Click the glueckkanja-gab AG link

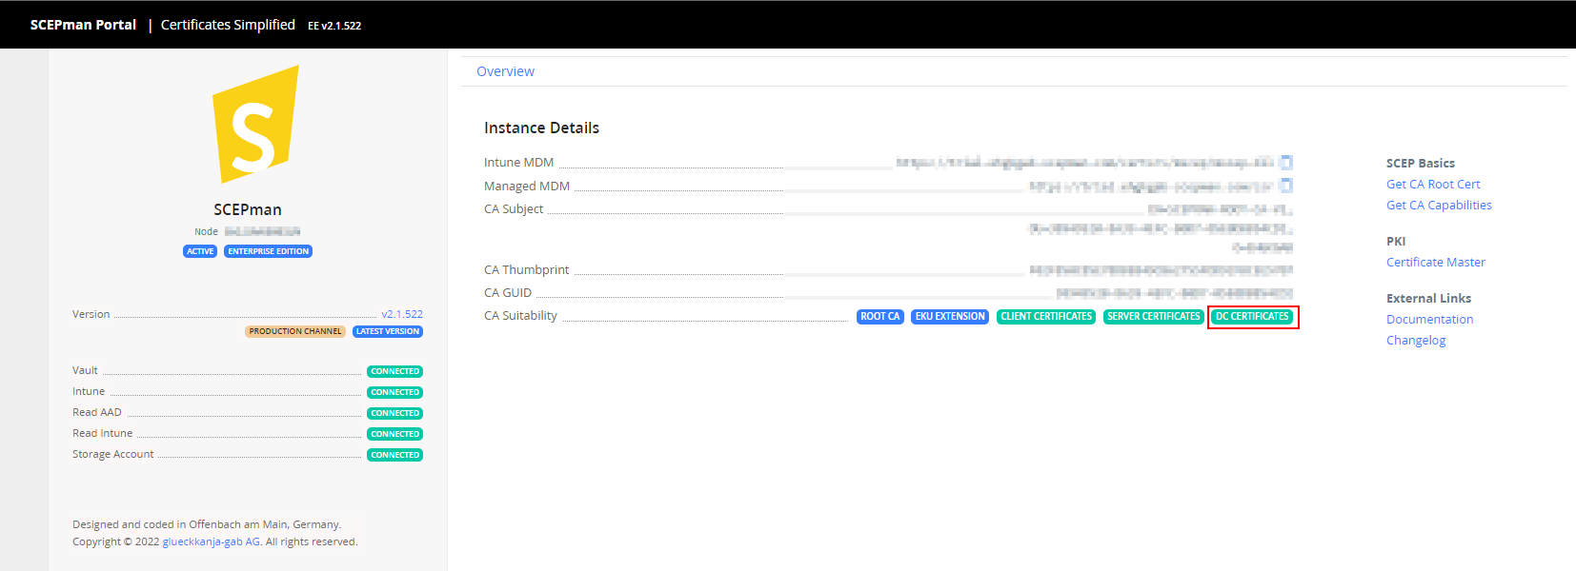(212, 541)
